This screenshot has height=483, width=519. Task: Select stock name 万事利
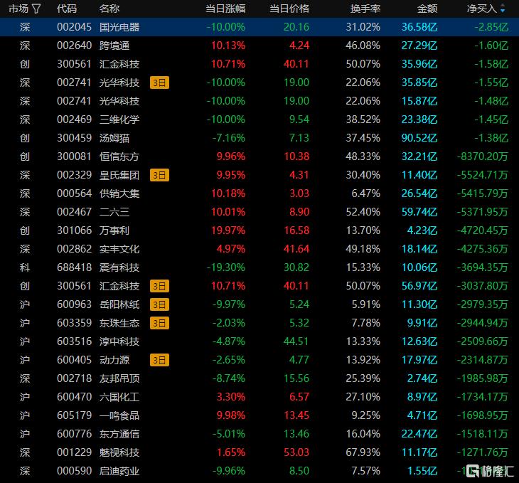click(114, 230)
